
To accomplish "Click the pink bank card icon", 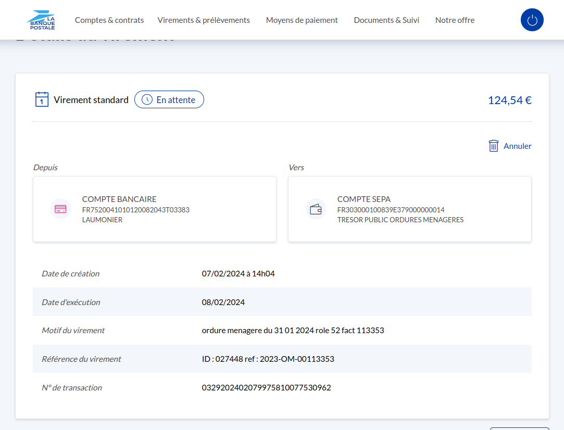I will pos(60,209).
